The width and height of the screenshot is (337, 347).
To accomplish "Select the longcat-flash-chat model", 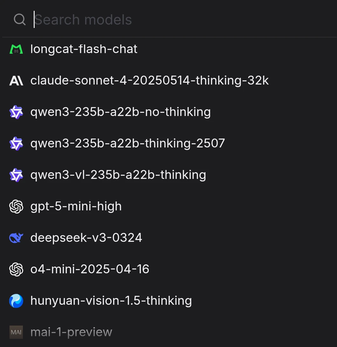I will coord(84,49).
